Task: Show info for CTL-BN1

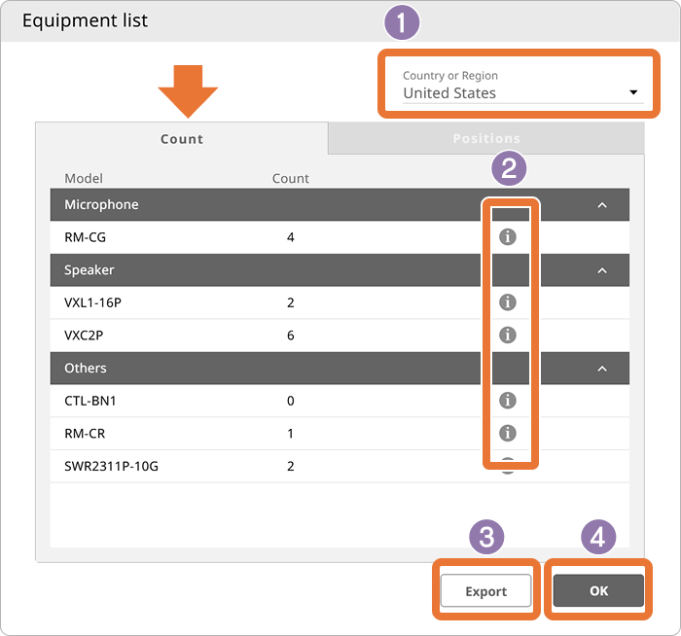Action: click(507, 401)
